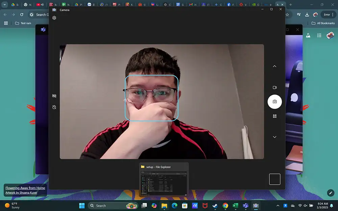
Task: Toggle the photo self-timer
Action: [x=54, y=107]
